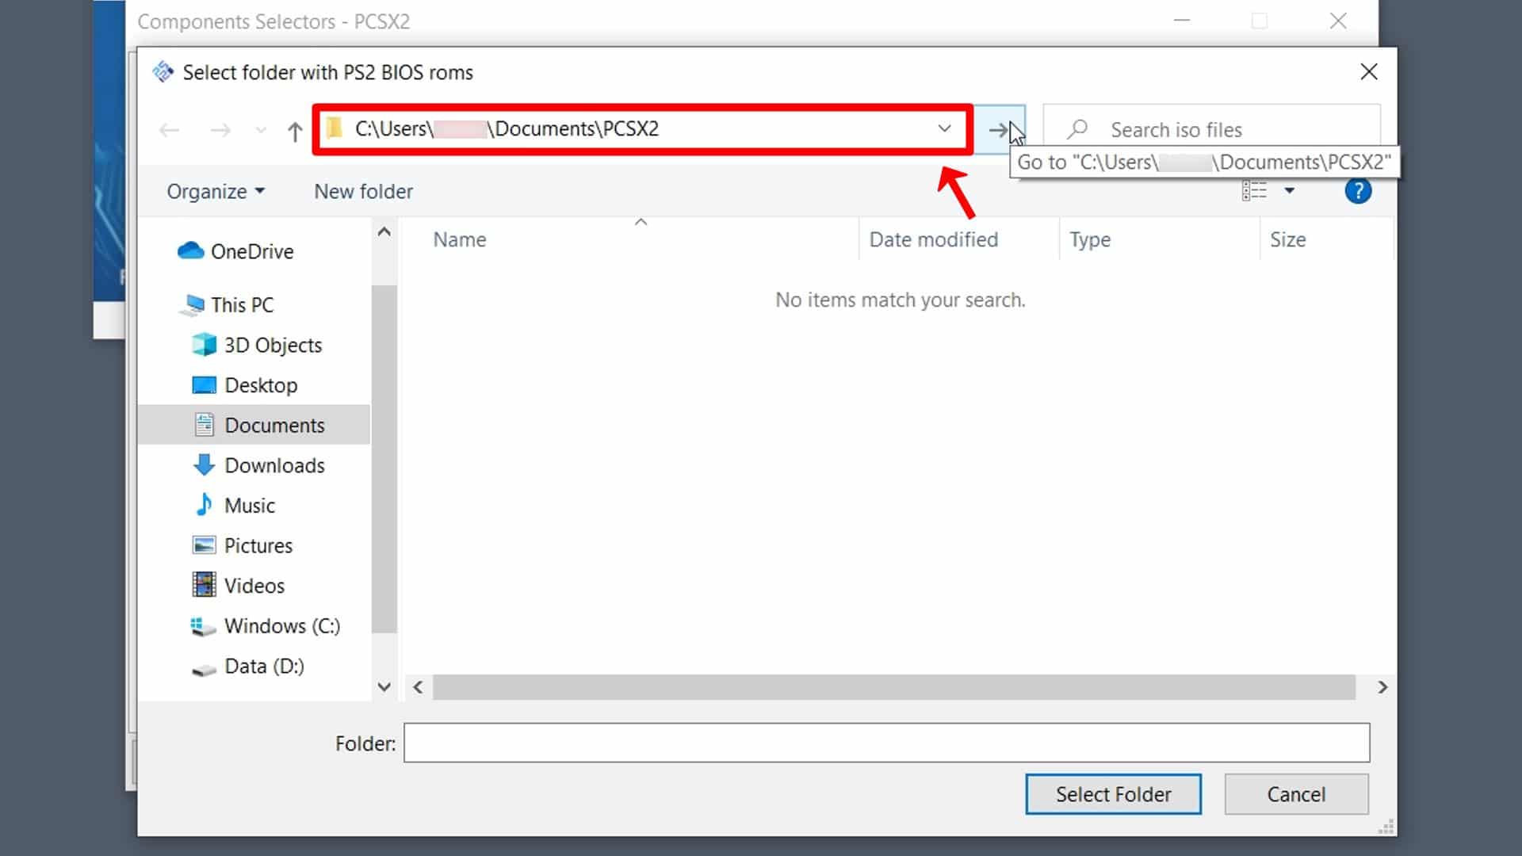
Task: Sort by Size column
Action: (x=1287, y=240)
